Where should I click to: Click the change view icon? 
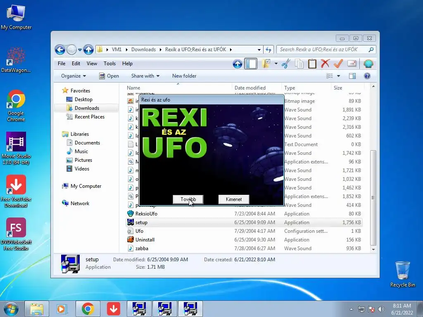[329, 76]
